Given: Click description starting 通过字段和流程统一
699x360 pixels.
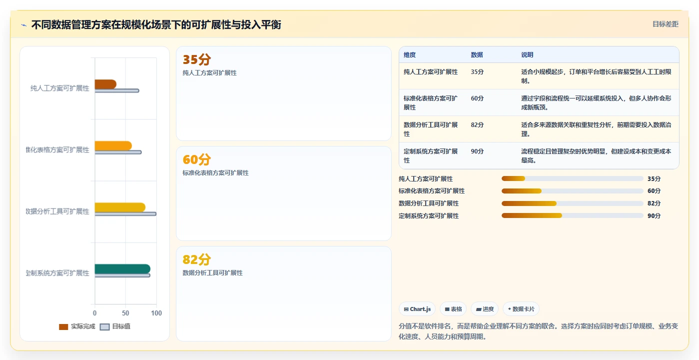Looking at the screenshot, I should (596, 103).
